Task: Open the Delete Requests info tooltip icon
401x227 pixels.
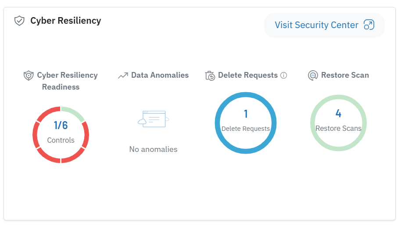Action: (x=283, y=75)
